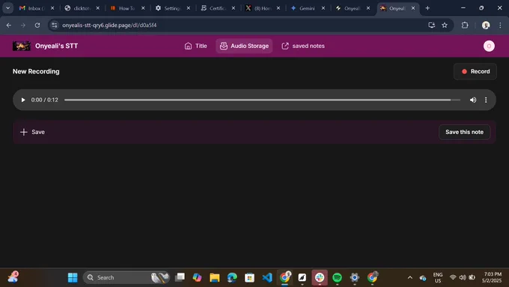Open the Wi-Fi network tray icon
The image size is (509, 287).
point(453,277)
